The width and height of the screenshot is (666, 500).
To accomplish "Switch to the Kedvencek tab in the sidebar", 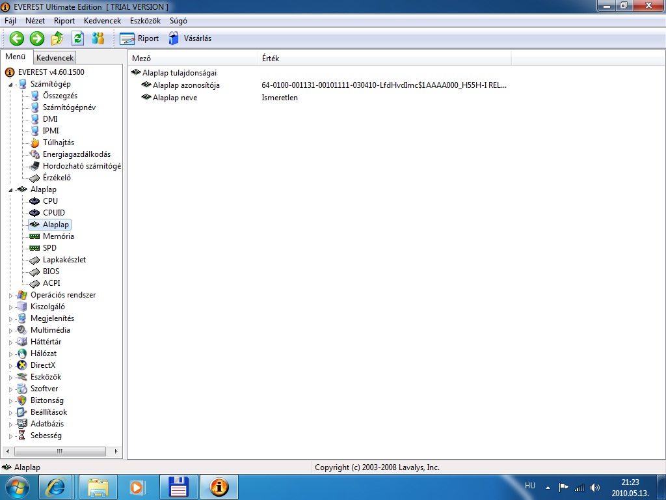I will coord(55,57).
